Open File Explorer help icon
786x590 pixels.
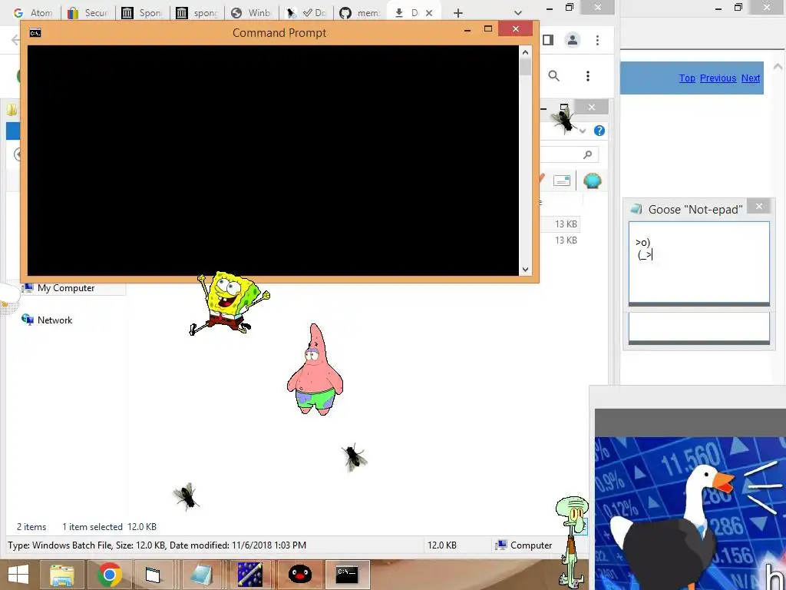point(599,131)
